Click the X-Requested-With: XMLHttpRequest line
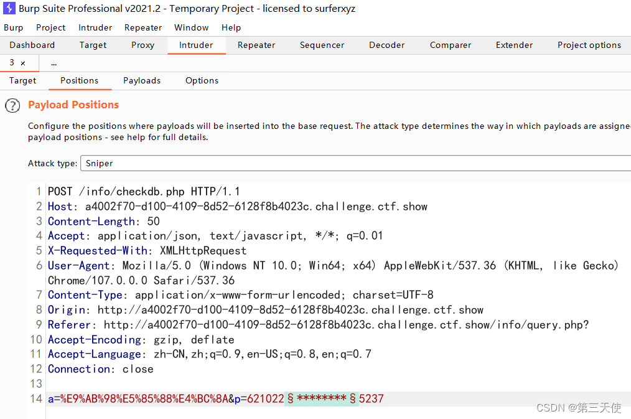The height and width of the screenshot is (419, 631). pos(147,251)
